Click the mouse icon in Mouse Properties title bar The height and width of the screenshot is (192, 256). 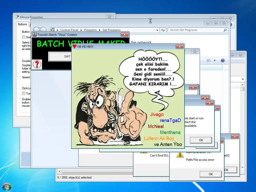pyautogui.click(x=17, y=17)
